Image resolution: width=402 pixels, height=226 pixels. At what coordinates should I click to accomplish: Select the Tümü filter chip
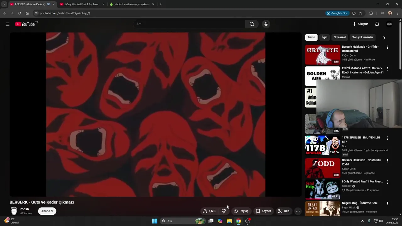[x=311, y=37]
